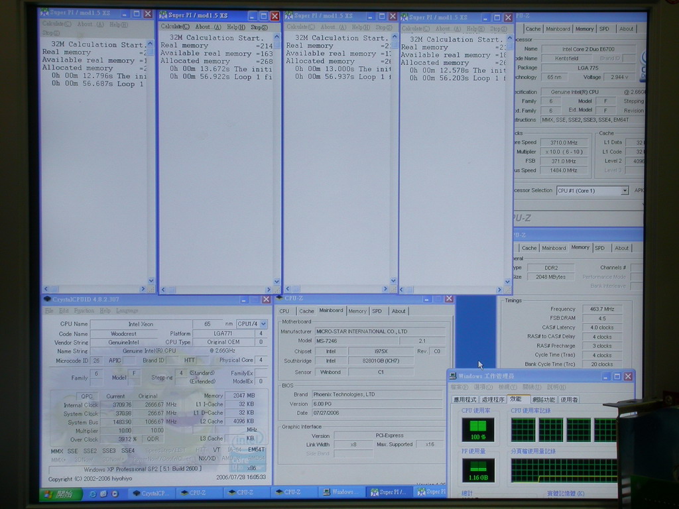679x509 pixels.
Task: Click scroll-up arrow in Super PI window showing 12.796s
Action: (x=151, y=44)
